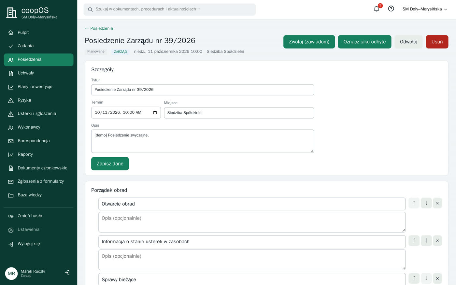Open Korespondencja from the sidebar

(x=38, y=141)
